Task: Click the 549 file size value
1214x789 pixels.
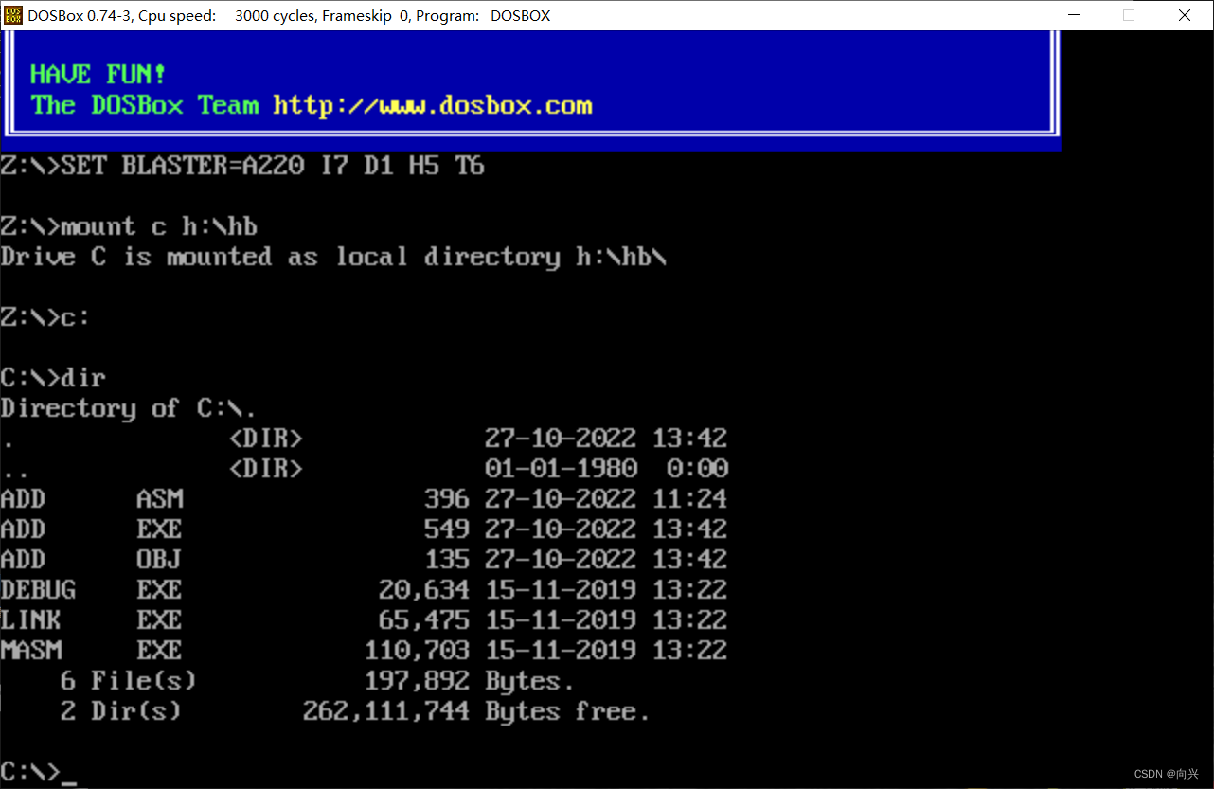Action: [447, 529]
